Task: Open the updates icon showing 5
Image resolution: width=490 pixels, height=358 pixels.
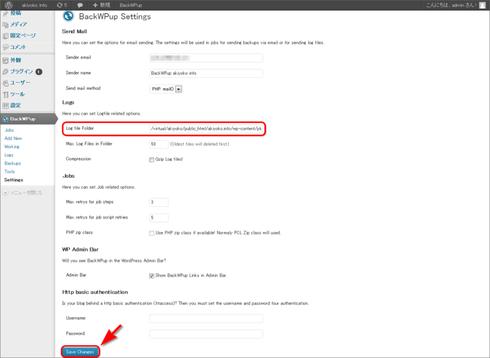Action: coord(62,5)
